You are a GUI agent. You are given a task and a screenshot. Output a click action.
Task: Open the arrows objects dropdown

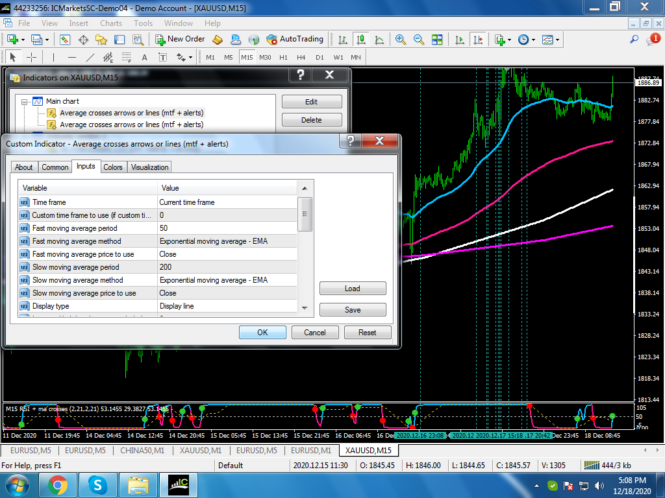click(190, 57)
